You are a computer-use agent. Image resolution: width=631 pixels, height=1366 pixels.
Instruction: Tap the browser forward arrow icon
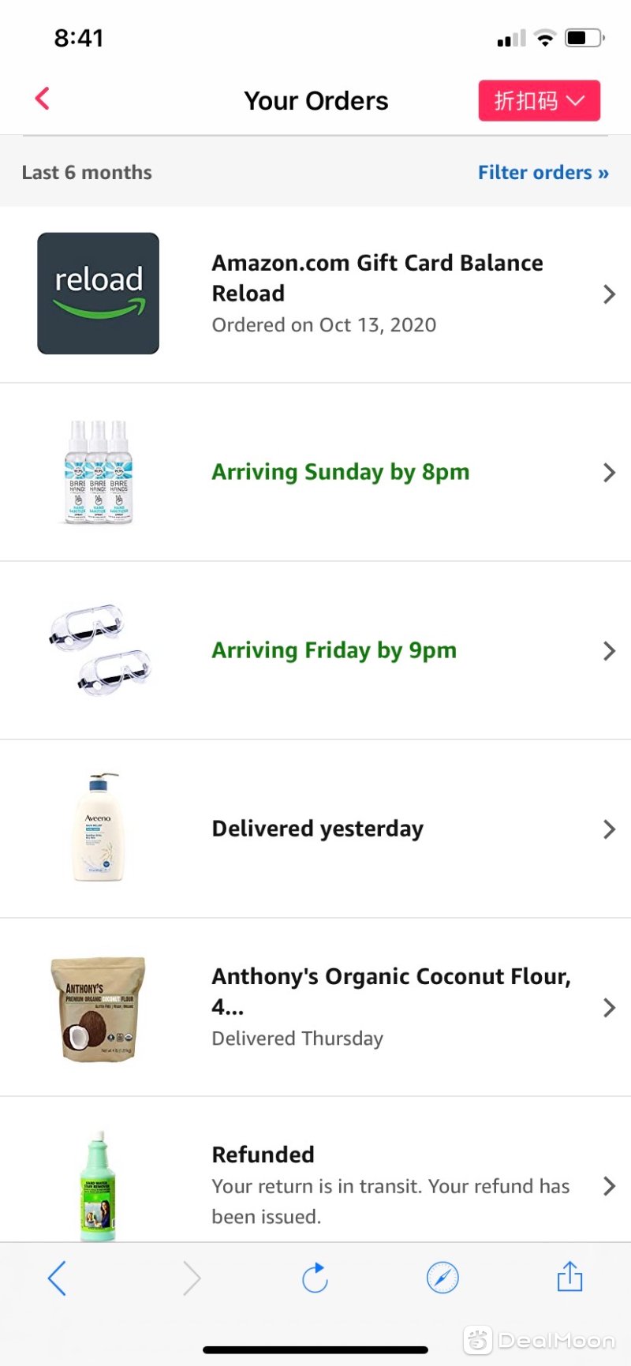192,1278
